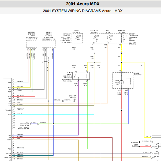
Task: Click the ORG/GRN wire label at pin B7
Action: point(20,148)
